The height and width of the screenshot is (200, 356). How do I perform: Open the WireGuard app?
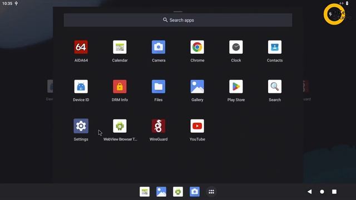coord(159,126)
